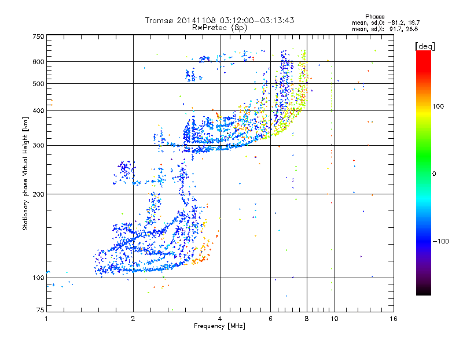Click the 'Frequency [MHz]' axis label
The image size is (463, 347).
219,326
